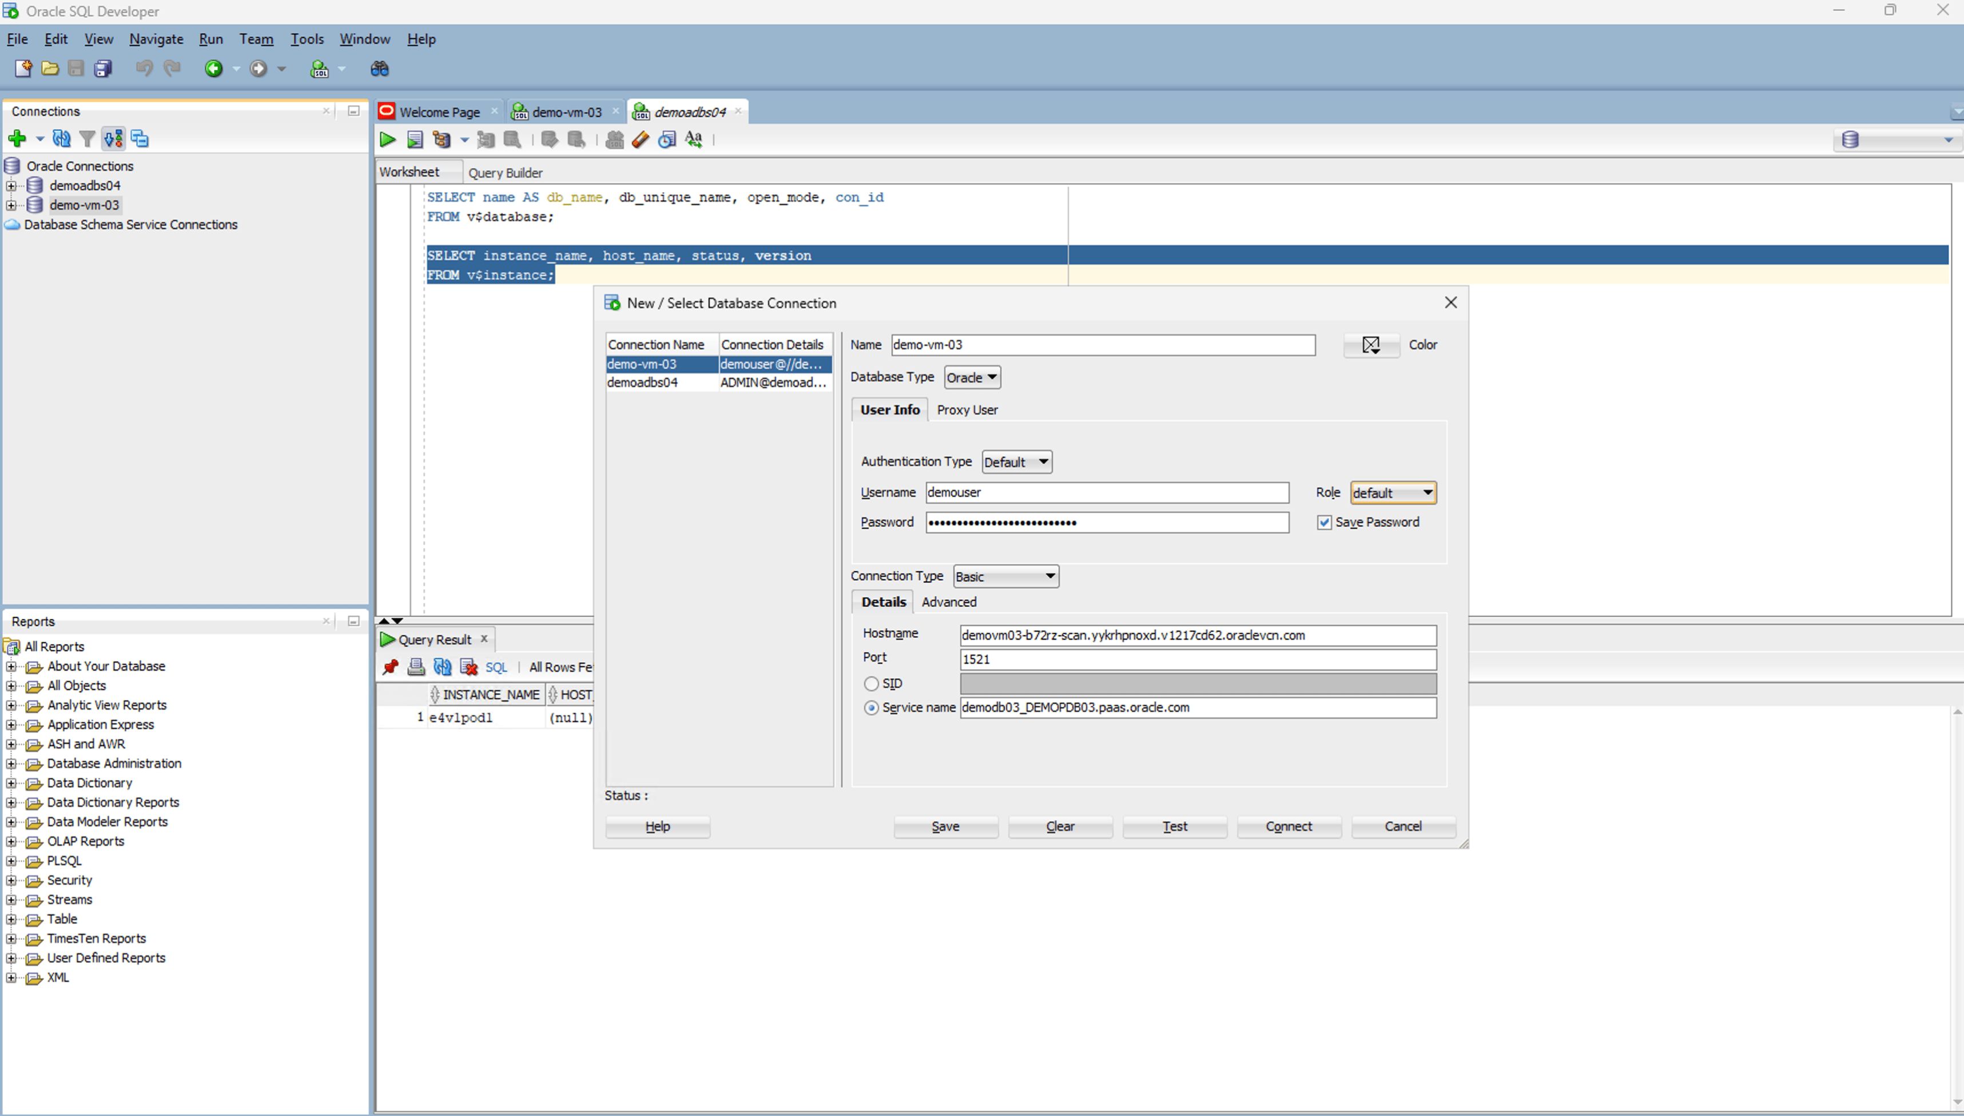Select the Clear worksheet eraser icon

(641, 139)
